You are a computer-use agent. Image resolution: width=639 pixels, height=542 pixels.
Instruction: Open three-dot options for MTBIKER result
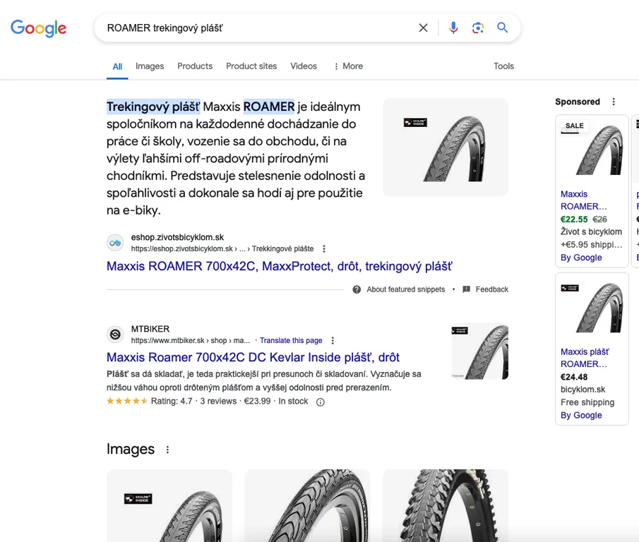point(333,341)
